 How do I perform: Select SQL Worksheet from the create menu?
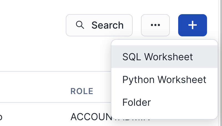pos(157,57)
